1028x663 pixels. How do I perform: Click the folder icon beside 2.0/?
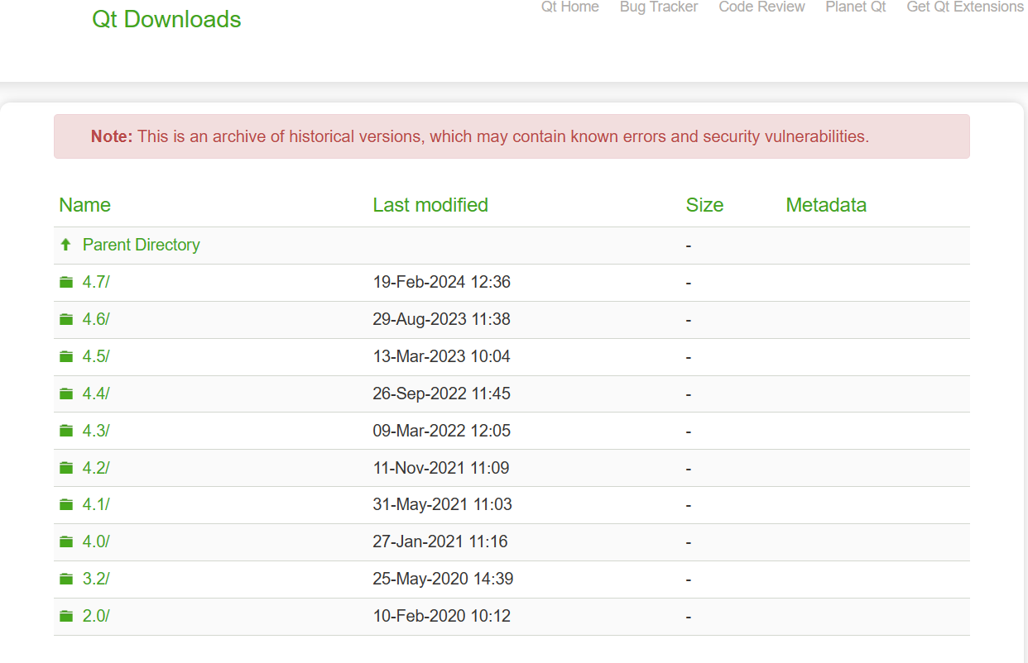pos(66,616)
